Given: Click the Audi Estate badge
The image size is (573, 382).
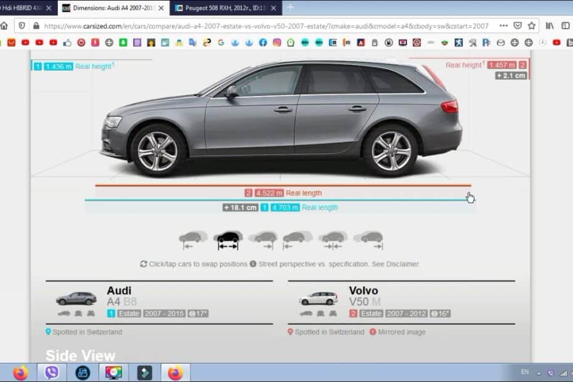Looking at the screenshot, I should pos(129,314).
